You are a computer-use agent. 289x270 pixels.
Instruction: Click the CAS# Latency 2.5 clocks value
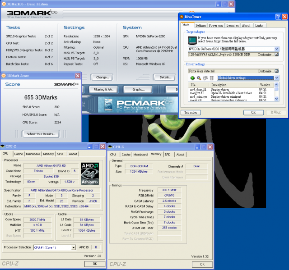click(169, 201)
